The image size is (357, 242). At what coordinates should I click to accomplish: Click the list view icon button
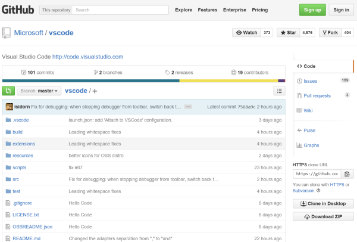click(279, 91)
